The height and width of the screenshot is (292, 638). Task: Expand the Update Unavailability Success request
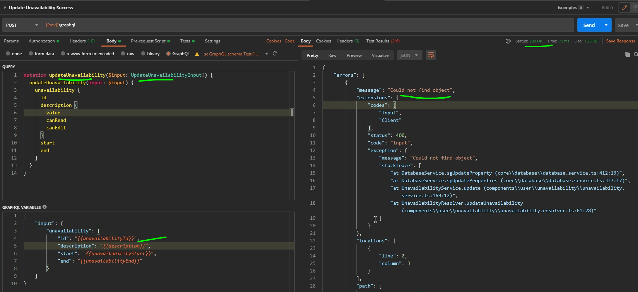point(5,8)
